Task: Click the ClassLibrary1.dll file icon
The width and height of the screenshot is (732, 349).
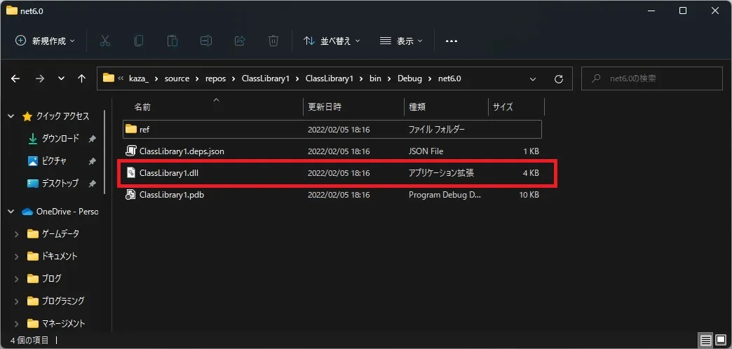Action: click(130, 173)
